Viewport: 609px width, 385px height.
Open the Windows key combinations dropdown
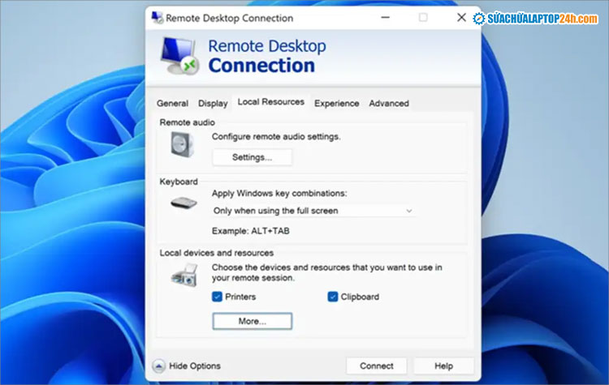coord(313,211)
